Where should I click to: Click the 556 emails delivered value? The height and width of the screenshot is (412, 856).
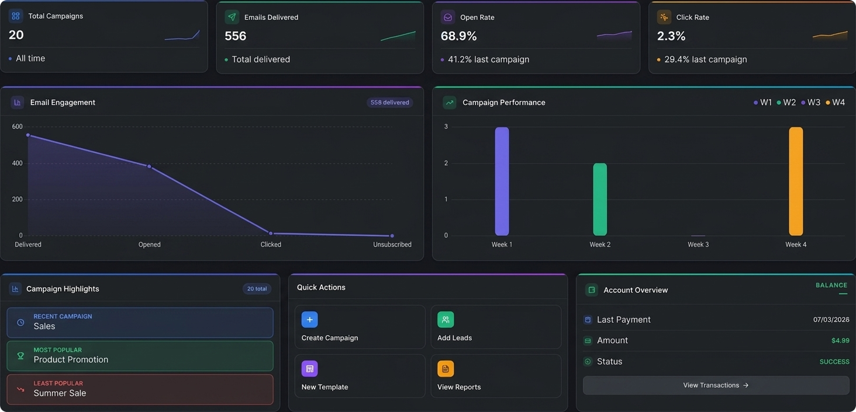(236, 36)
